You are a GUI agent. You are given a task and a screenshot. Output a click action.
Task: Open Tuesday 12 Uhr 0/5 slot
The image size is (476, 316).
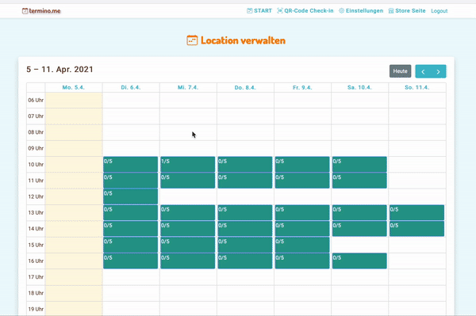coord(131,196)
